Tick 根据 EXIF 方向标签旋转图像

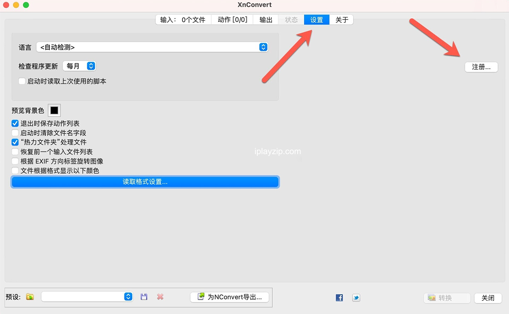[x=15, y=161]
